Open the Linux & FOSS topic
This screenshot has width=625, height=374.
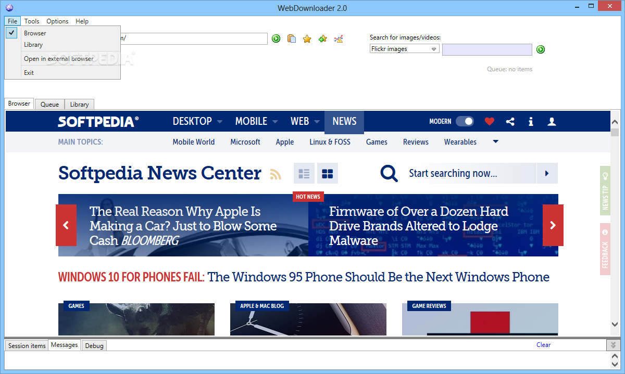(x=330, y=142)
